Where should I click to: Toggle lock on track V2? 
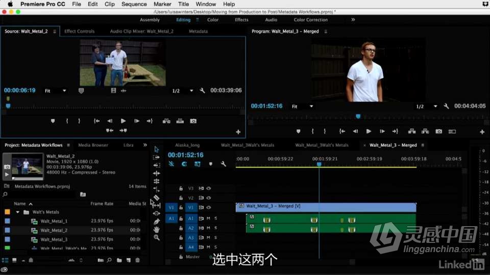tap(181, 198)
